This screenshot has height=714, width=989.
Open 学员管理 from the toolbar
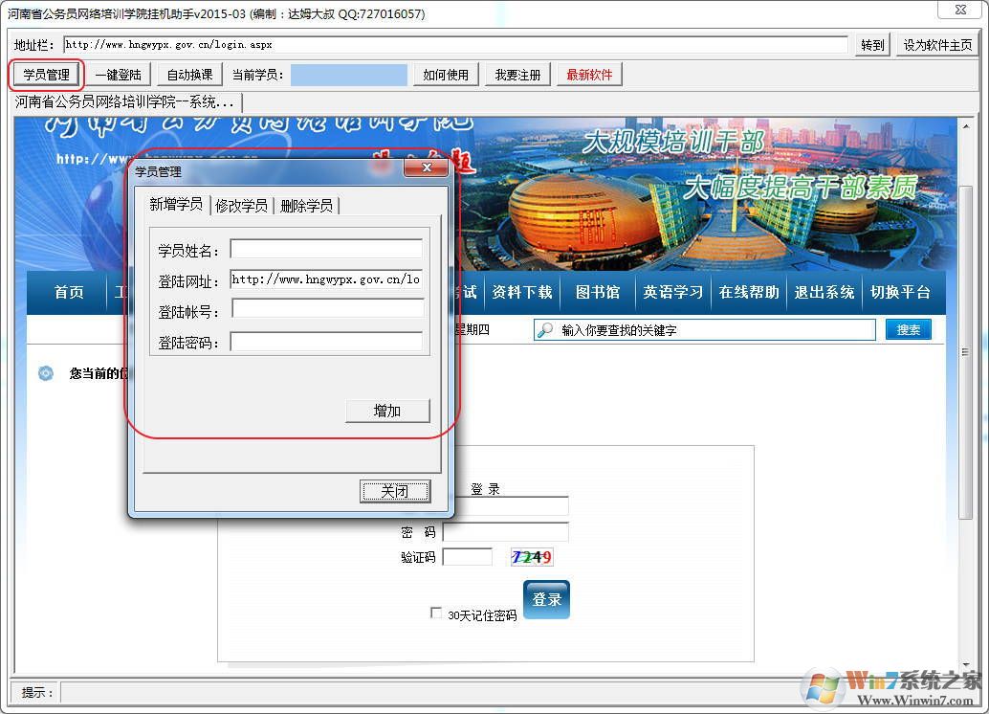pos(45,74)
